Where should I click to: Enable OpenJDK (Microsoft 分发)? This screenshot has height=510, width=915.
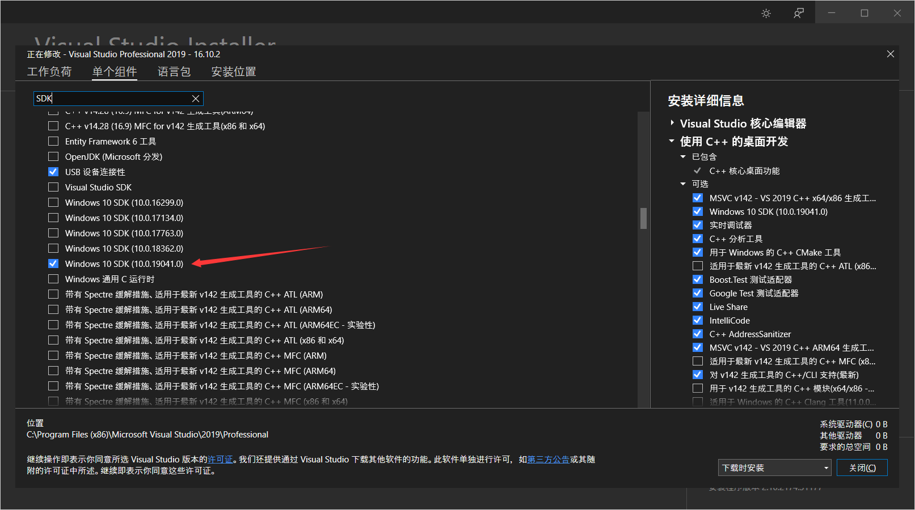(x=53, y=156)
